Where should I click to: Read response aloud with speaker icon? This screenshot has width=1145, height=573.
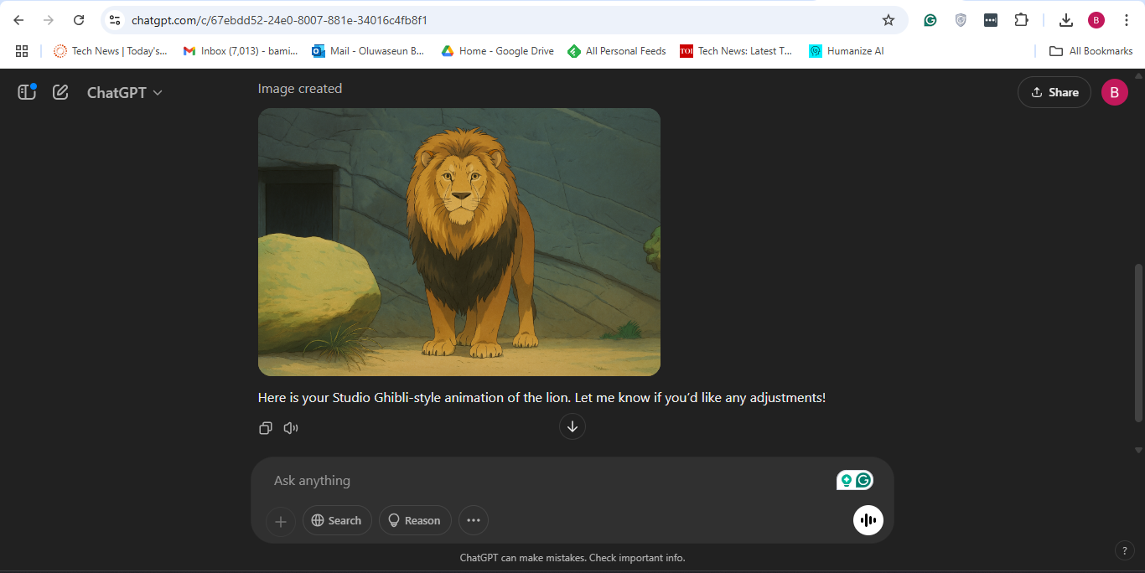pyautogui.click(x=291, y=428)
